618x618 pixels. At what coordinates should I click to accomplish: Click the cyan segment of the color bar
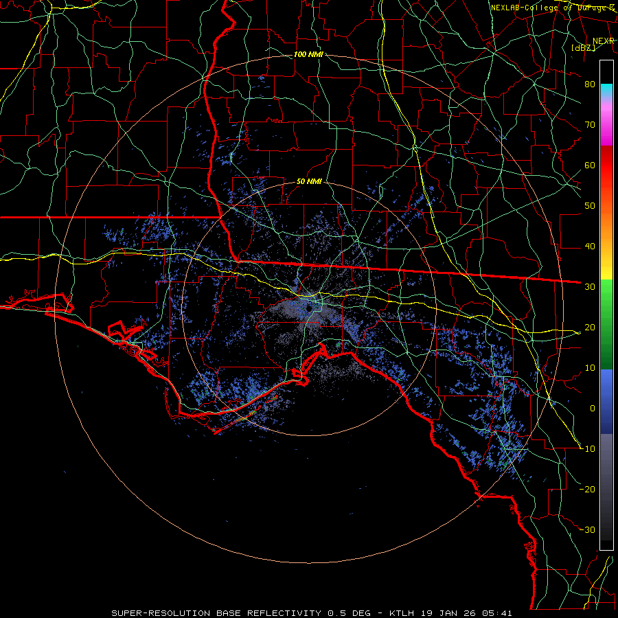coord(606,90)
